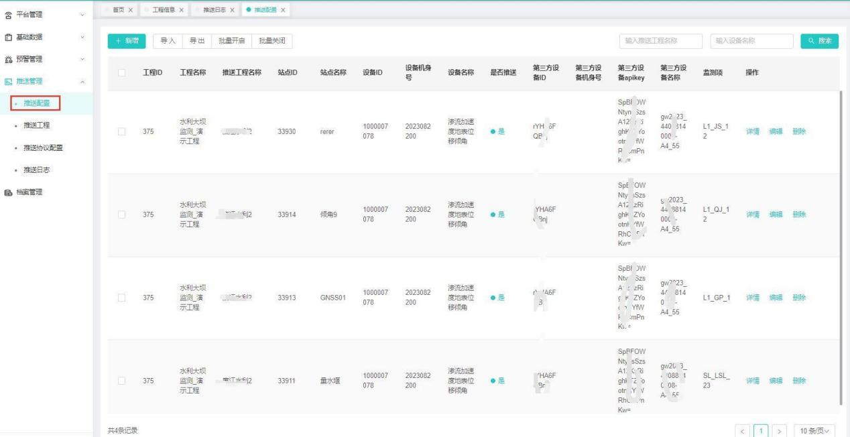This screenshot has width=850, height=437.
Task: Focus the 输入设备名称 search field
Action: [x=751, y=41]
